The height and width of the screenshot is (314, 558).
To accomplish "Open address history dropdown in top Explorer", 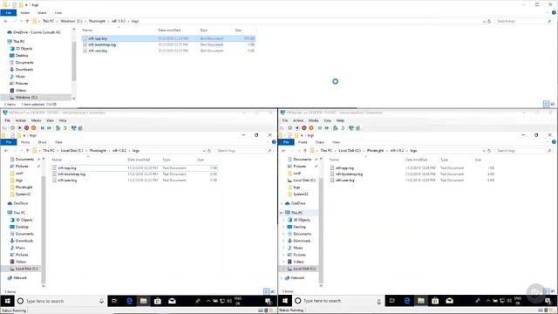I will pyautogui.click(x=484, y=21).
